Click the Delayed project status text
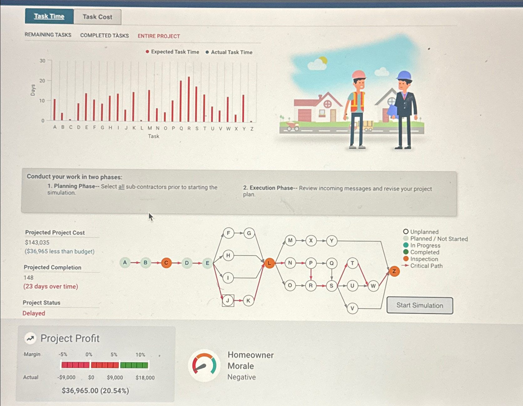 [x=33, y=313]
